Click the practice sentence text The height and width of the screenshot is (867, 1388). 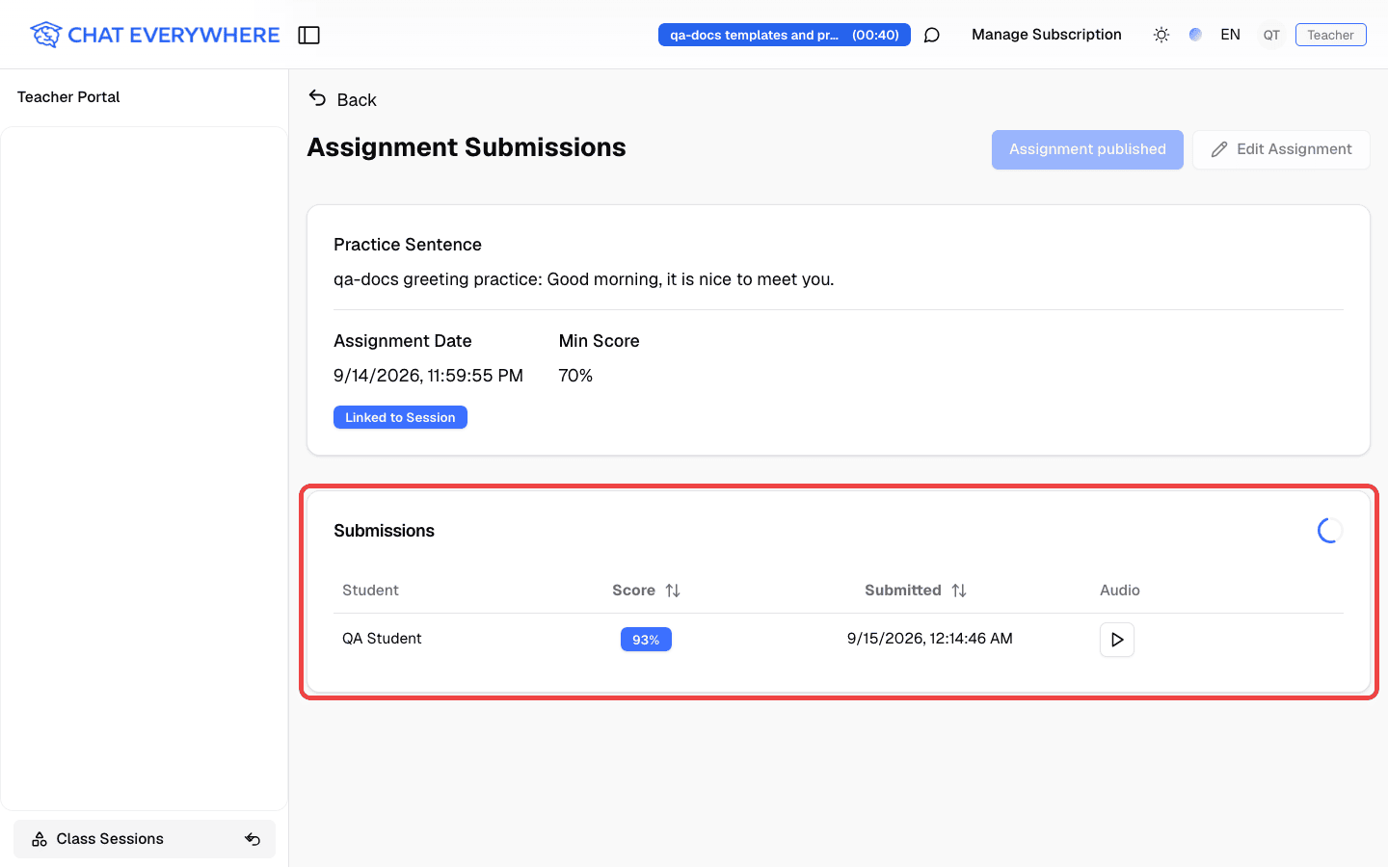click(584, 279)
